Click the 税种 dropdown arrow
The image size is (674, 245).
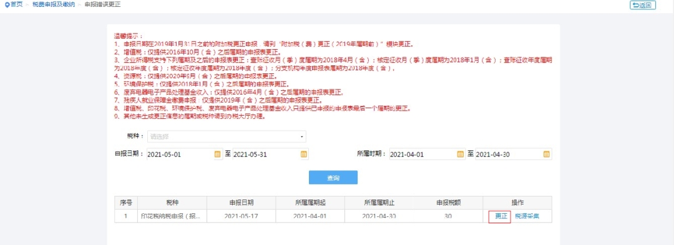coord(302,137)
